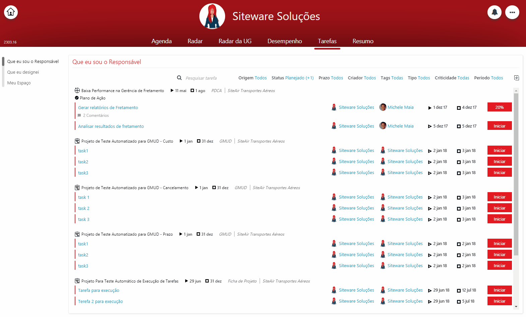Image resolution: width=526 pixels, height=317 pixels.
Task: Click end date icon showing 4 dez 17
Action: coord(459,108)
